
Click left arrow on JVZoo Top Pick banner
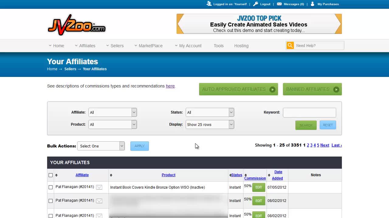180,24
